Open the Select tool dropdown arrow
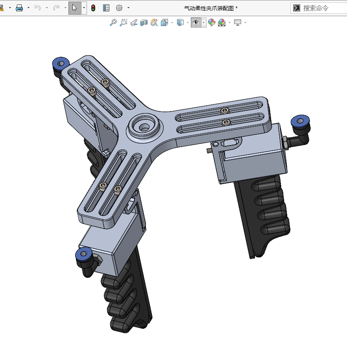347x350 pixels. [84, 8]
